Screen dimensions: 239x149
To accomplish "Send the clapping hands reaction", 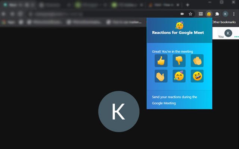I will pos(197,60).
